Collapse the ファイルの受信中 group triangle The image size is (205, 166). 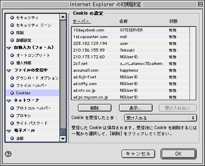(x=9, y=70)
